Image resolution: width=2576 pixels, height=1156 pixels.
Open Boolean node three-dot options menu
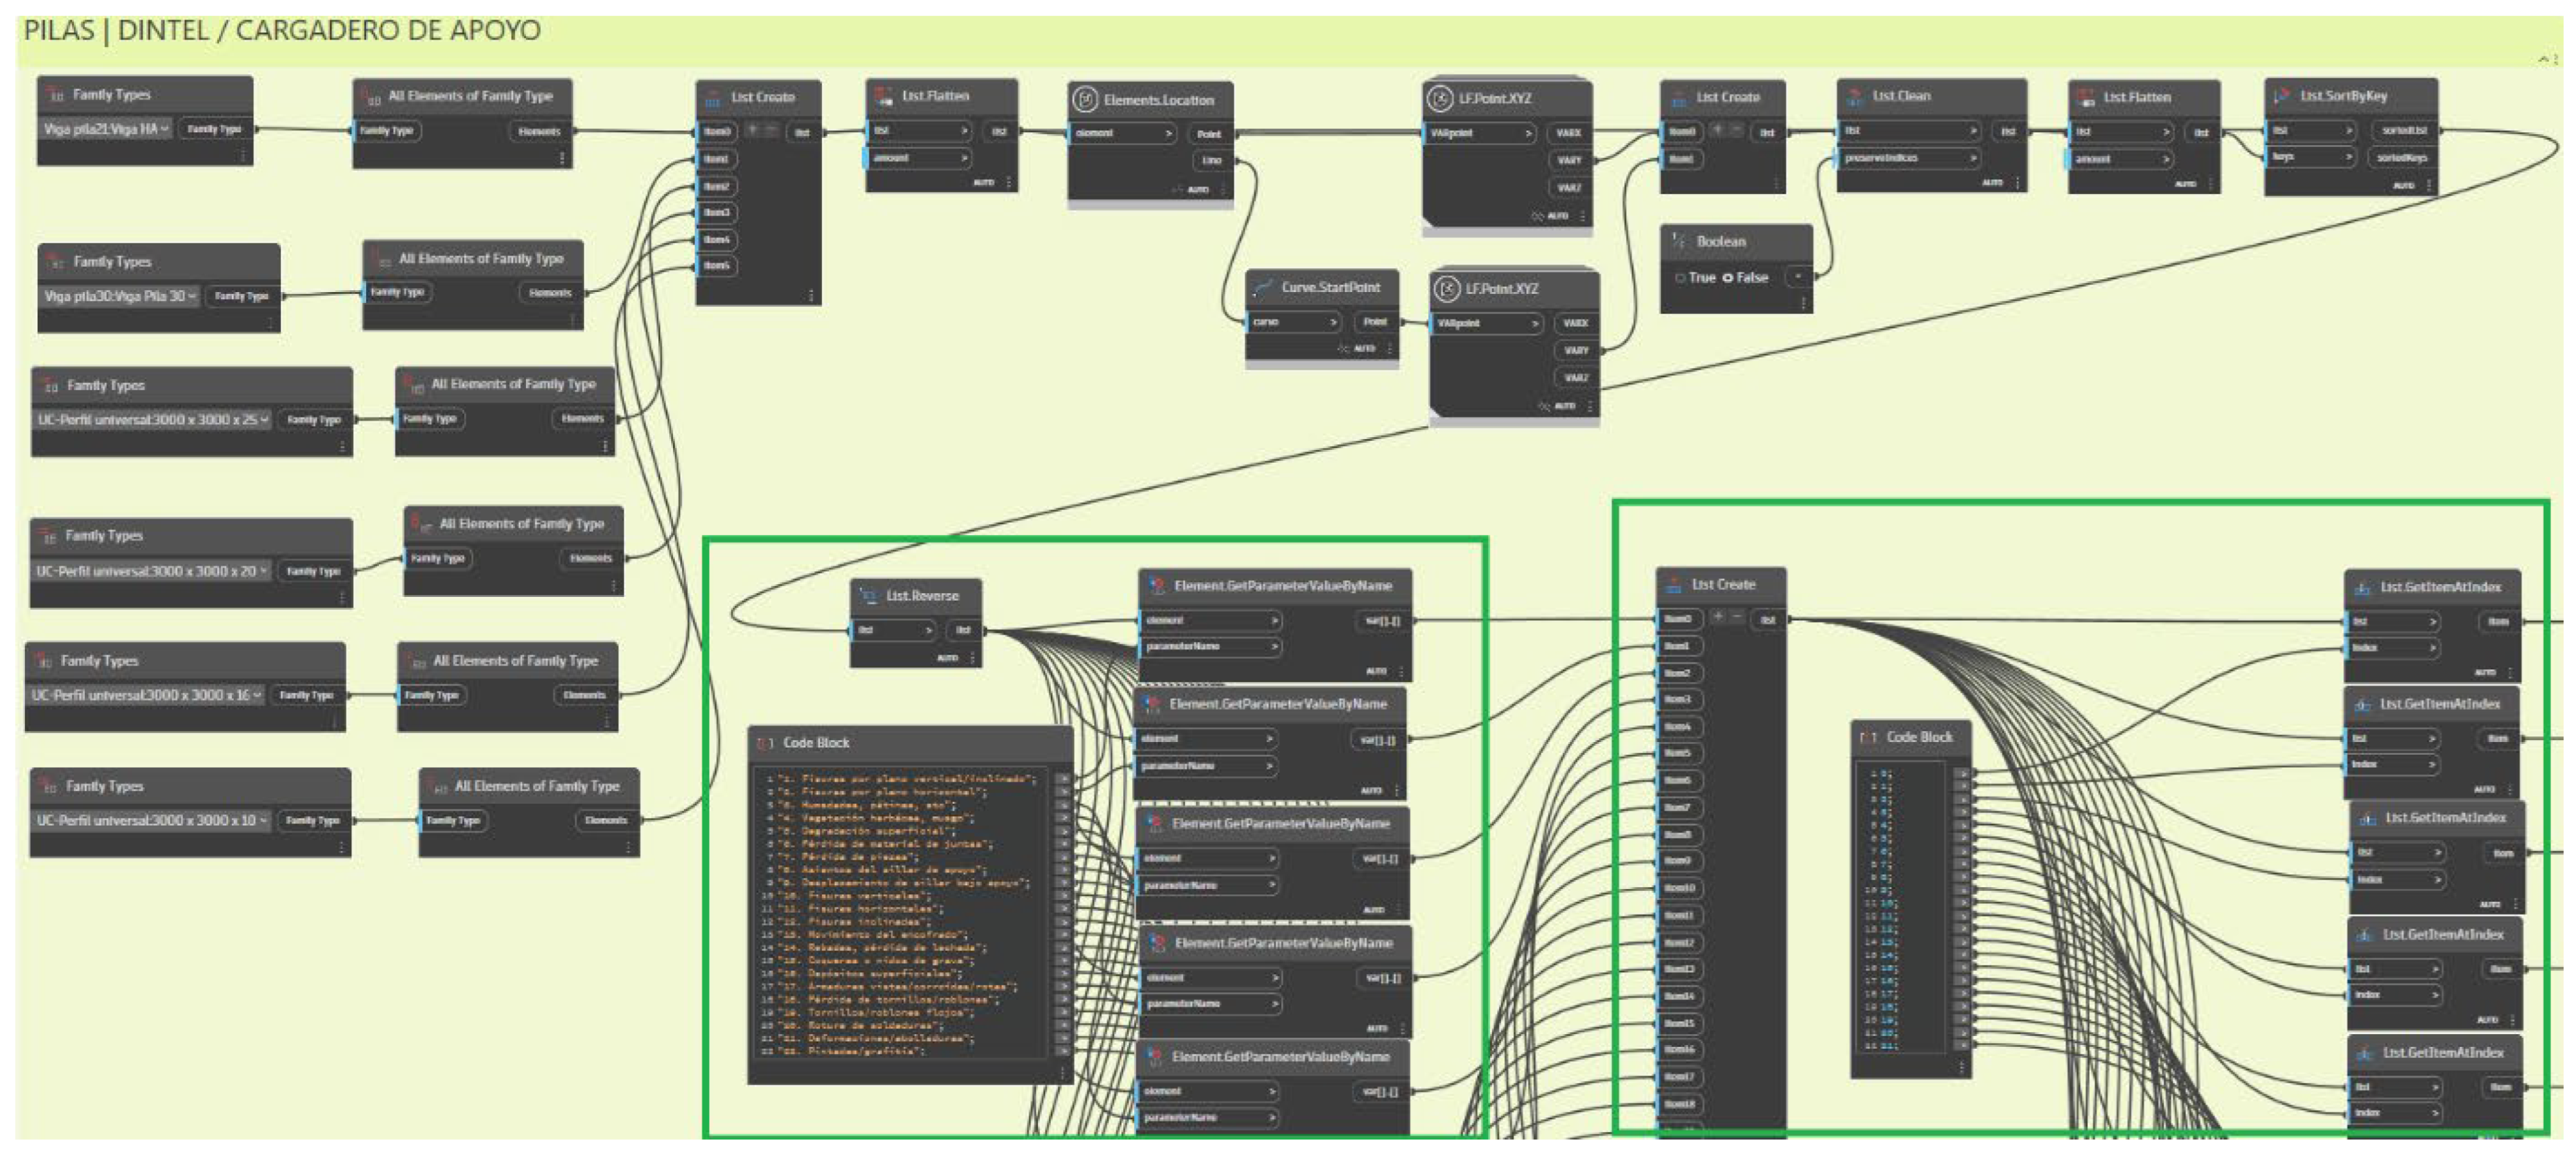1803,303
